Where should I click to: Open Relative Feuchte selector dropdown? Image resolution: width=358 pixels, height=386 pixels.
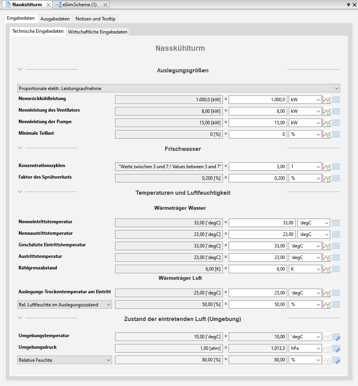(x=65, y=360)
